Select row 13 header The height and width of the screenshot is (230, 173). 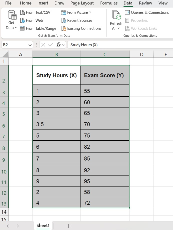pyautogui.click(x=4, y=202)
